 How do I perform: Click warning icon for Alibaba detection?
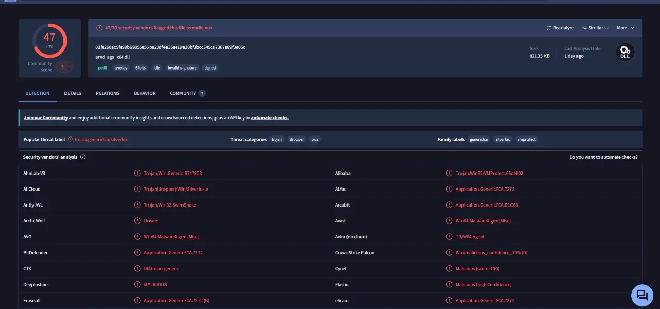(x=449, y=173)
